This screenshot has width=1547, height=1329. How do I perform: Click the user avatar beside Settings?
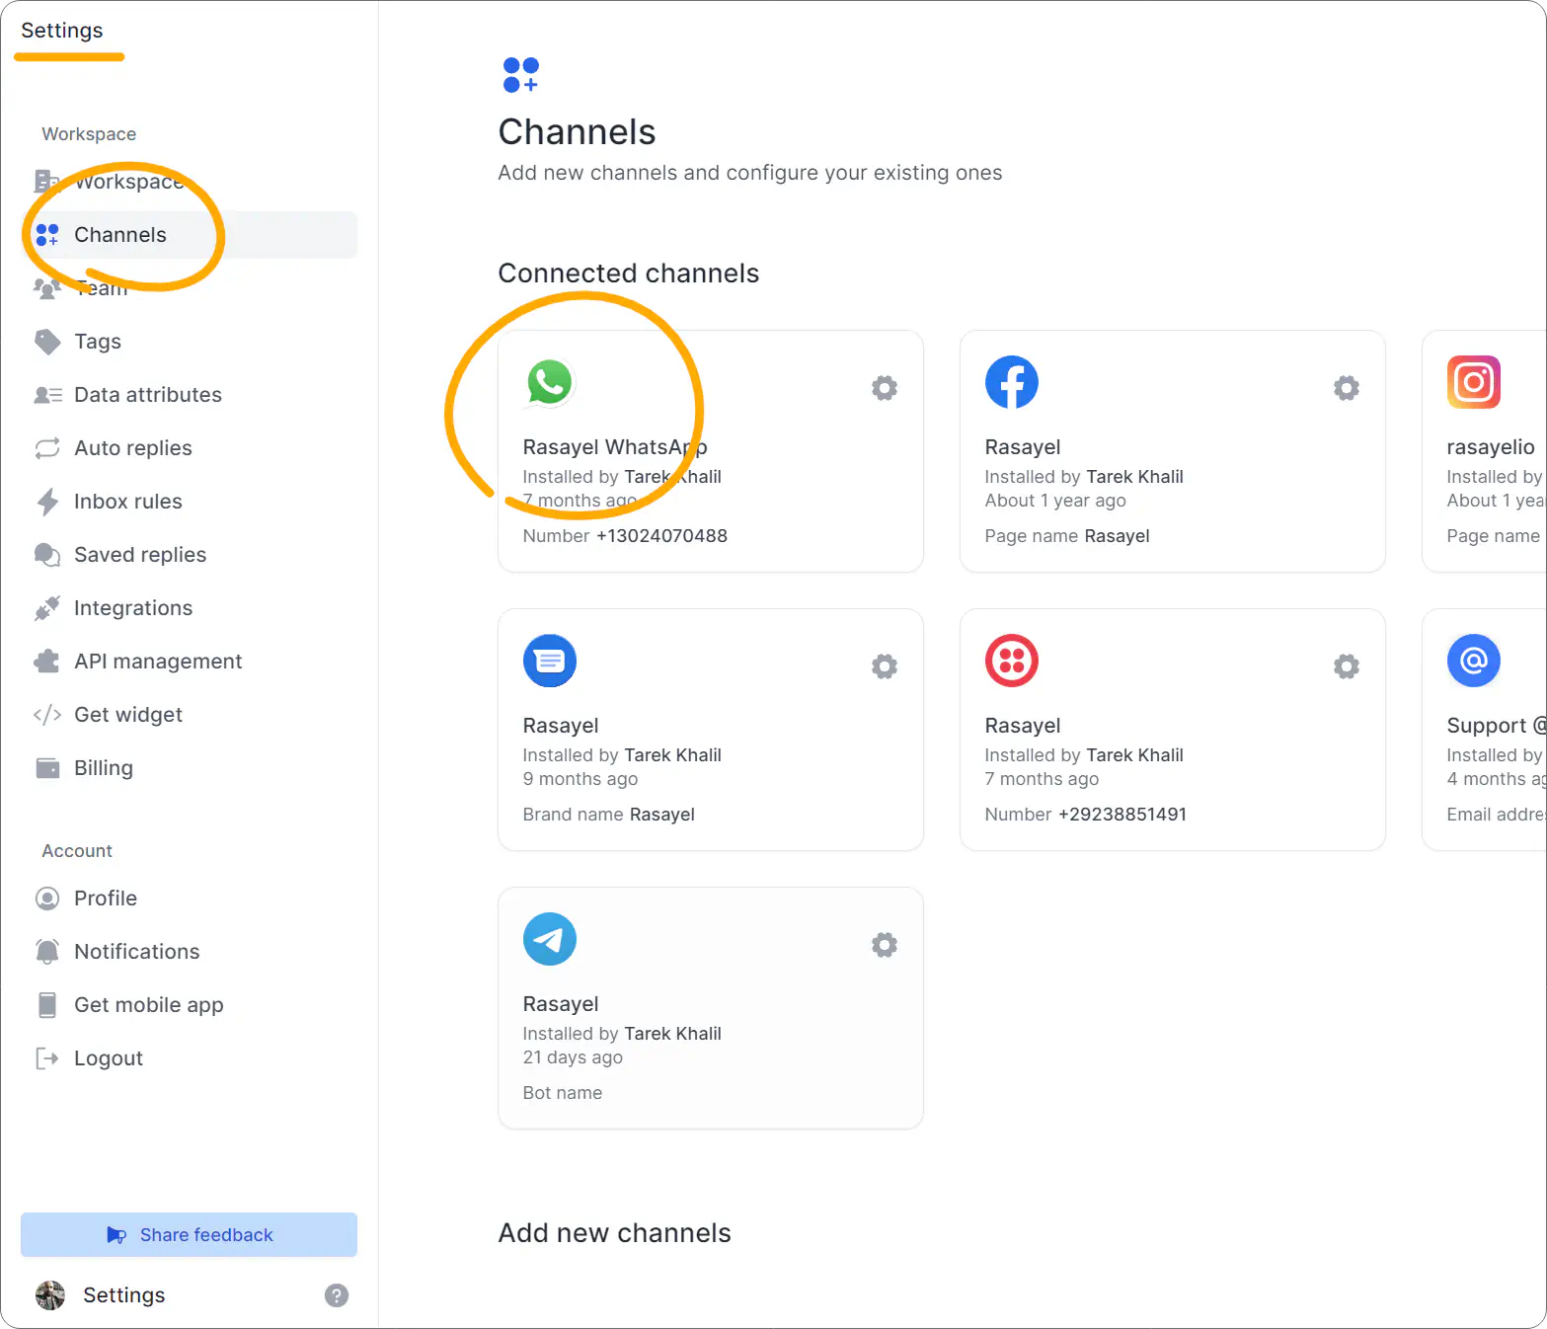pyautogui.click(x=50, y=1295)
